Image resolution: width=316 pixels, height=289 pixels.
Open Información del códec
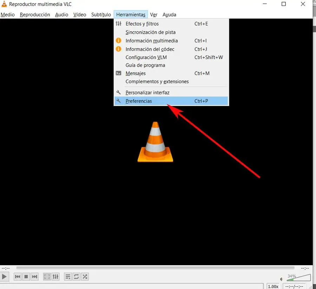(171, 49)
